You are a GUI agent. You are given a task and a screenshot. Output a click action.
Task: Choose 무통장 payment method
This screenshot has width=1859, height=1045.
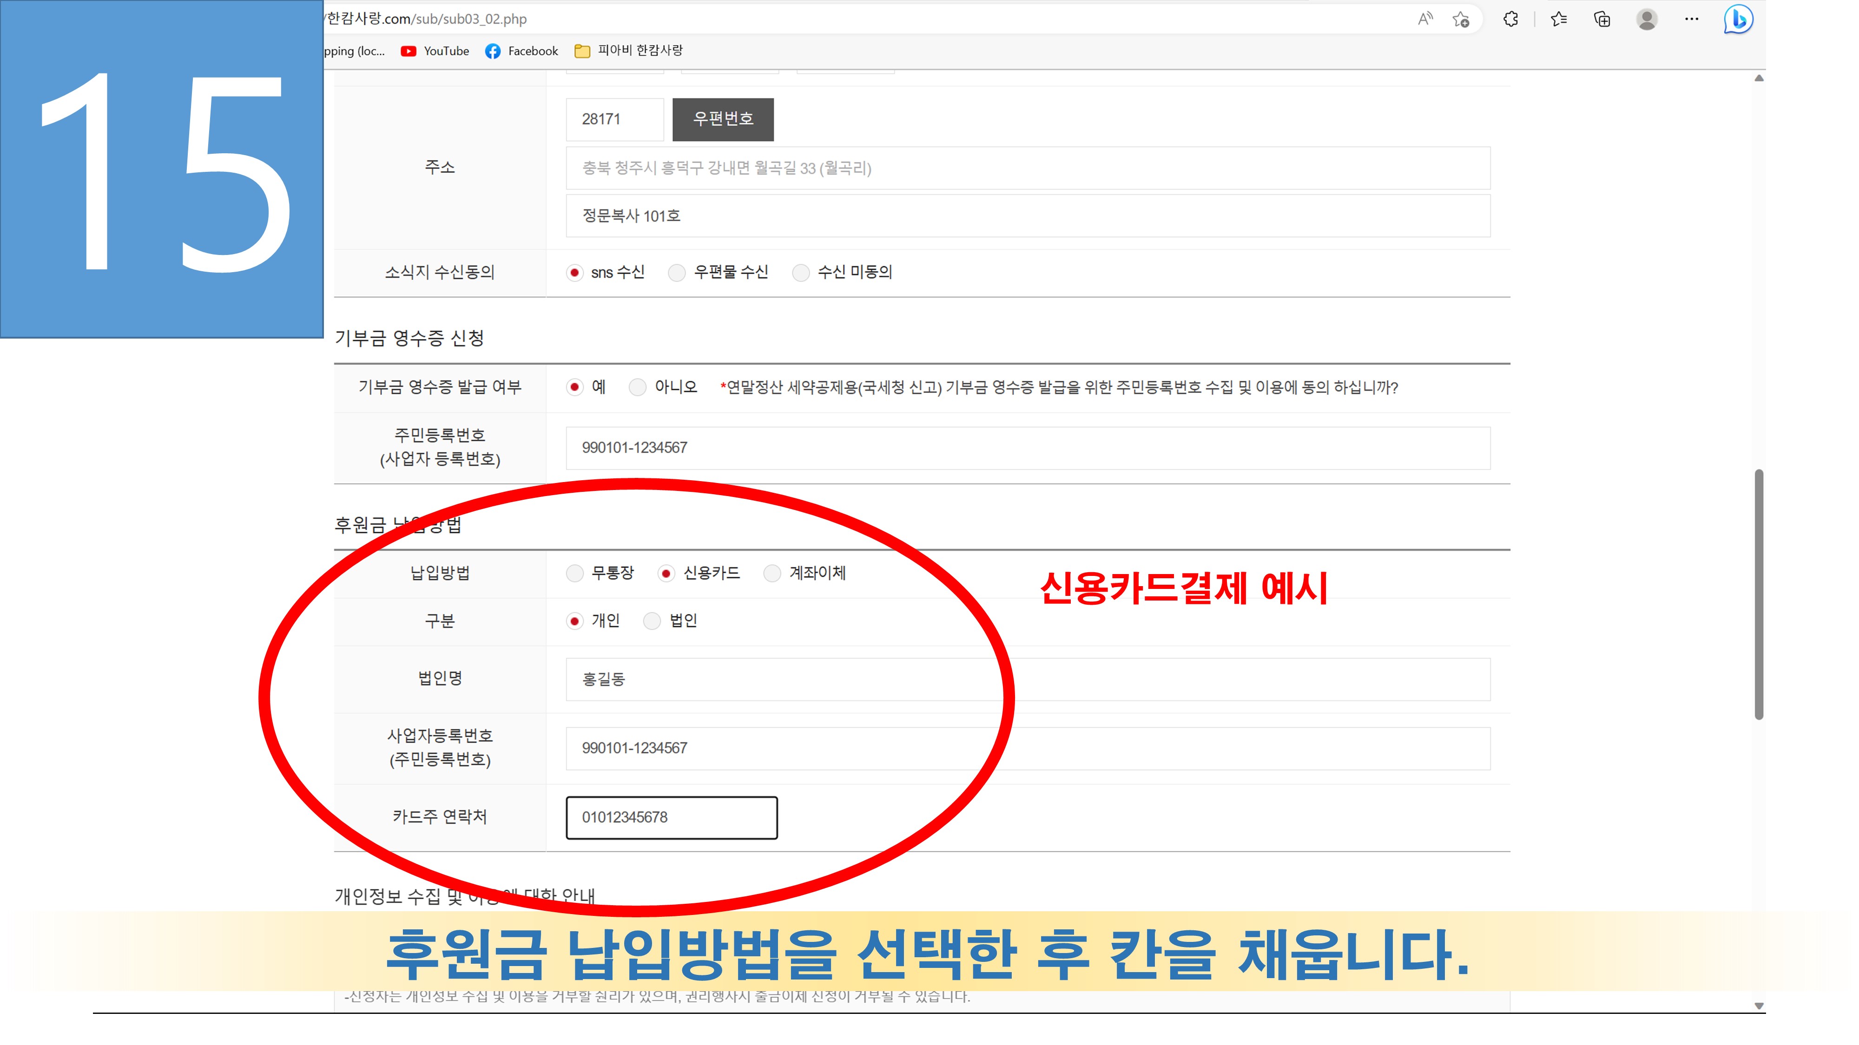pos(574,573)
